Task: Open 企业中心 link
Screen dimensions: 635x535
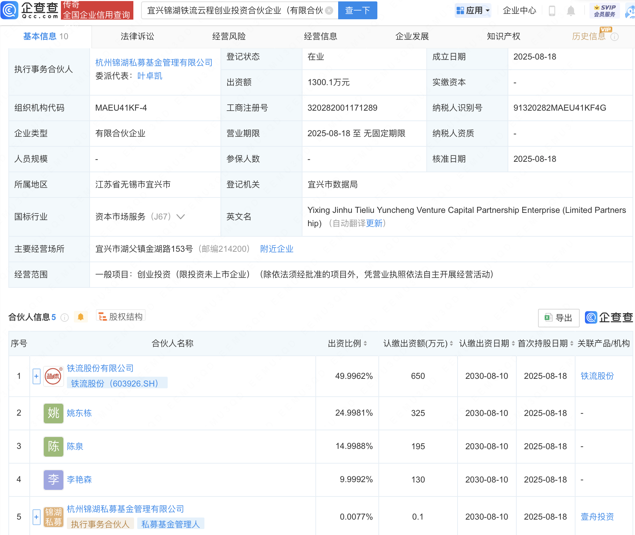Action: pyautogui.click(x=519, y=11)
